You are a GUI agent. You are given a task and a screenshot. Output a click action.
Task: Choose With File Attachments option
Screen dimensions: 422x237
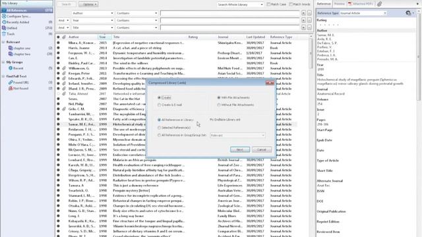point(219,97)
